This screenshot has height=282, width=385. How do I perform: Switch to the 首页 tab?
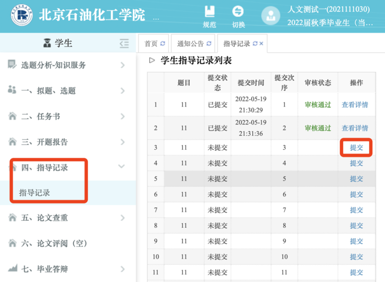(x=151, y=44)
